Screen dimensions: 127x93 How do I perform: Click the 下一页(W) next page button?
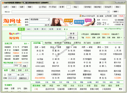click(x=53, y=7)
